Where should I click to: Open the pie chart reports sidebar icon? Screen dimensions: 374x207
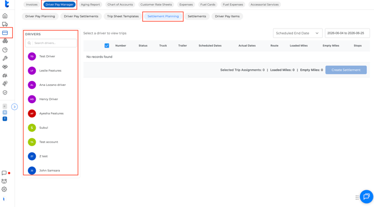[5, 50]
